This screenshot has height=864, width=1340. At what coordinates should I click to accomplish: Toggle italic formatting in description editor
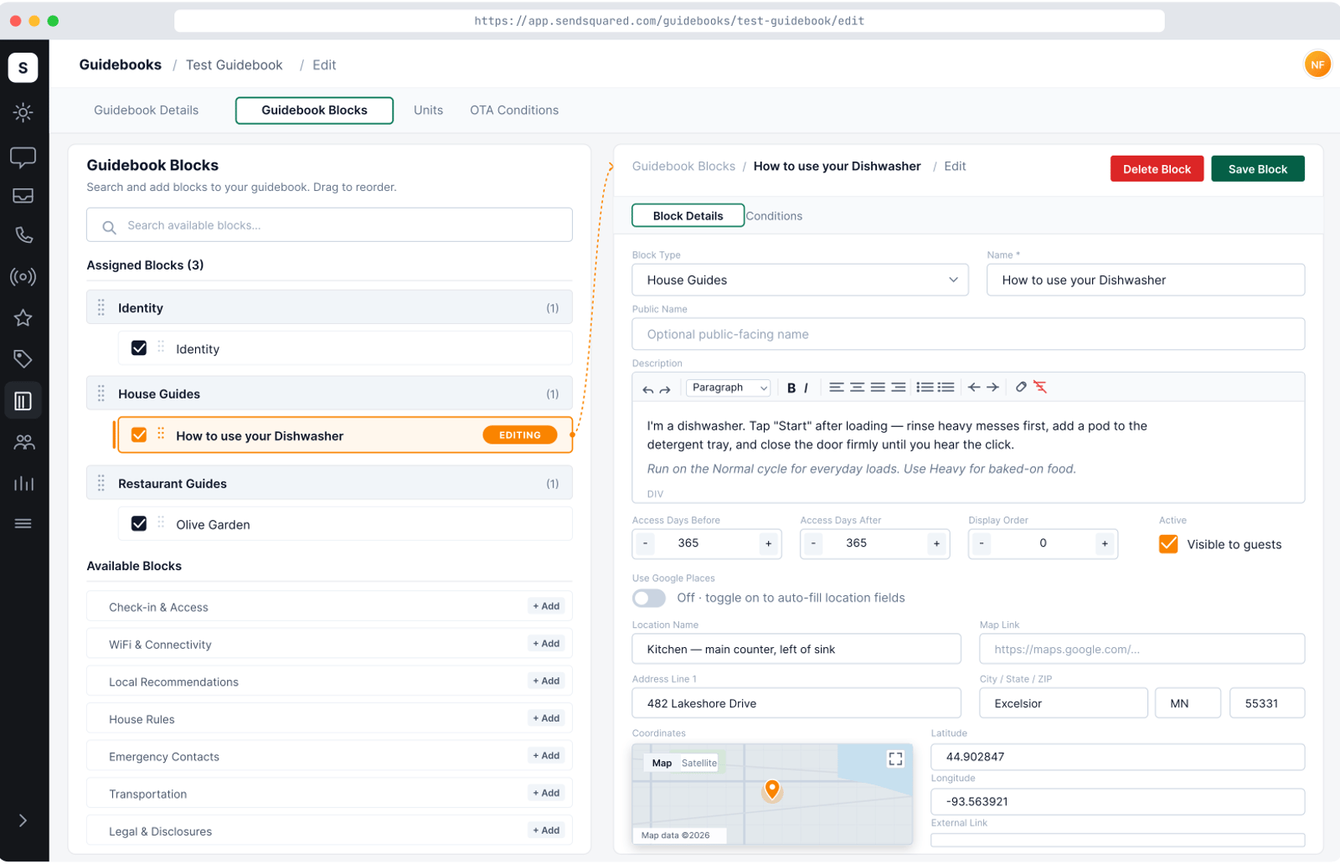[807, 388]
